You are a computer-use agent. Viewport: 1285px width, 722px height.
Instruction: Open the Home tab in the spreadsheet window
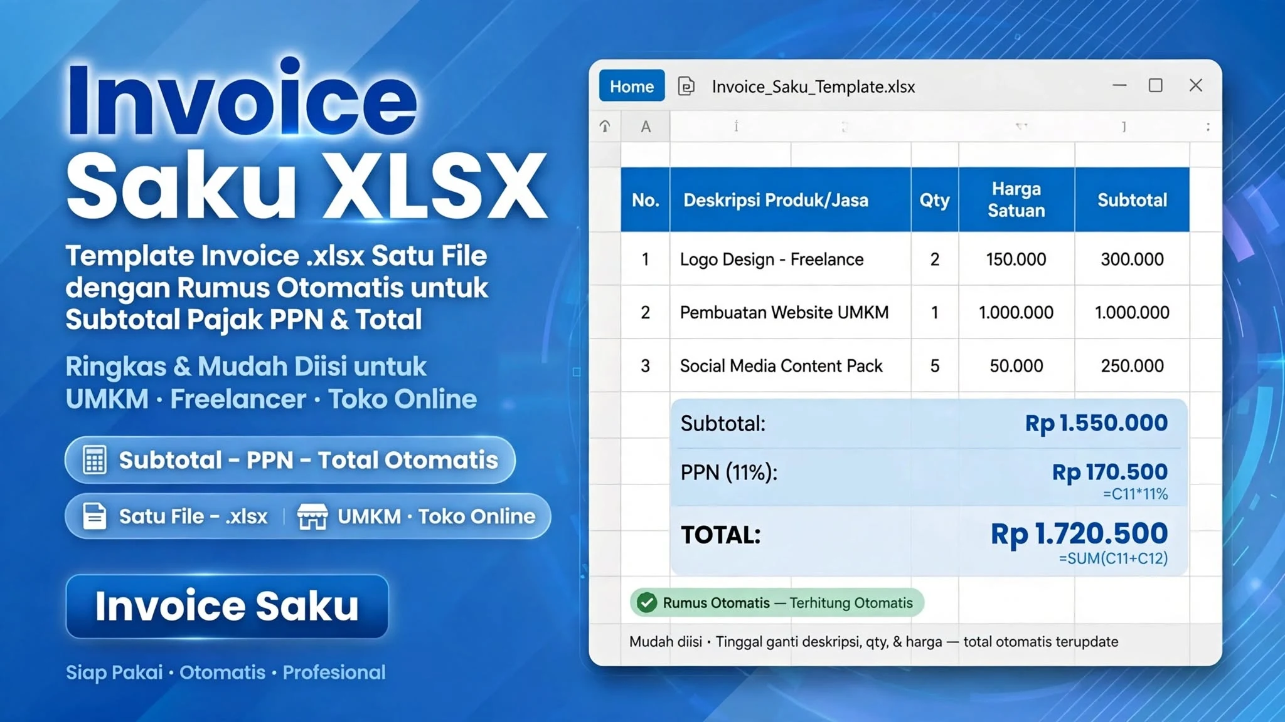[x=631, y=86]
